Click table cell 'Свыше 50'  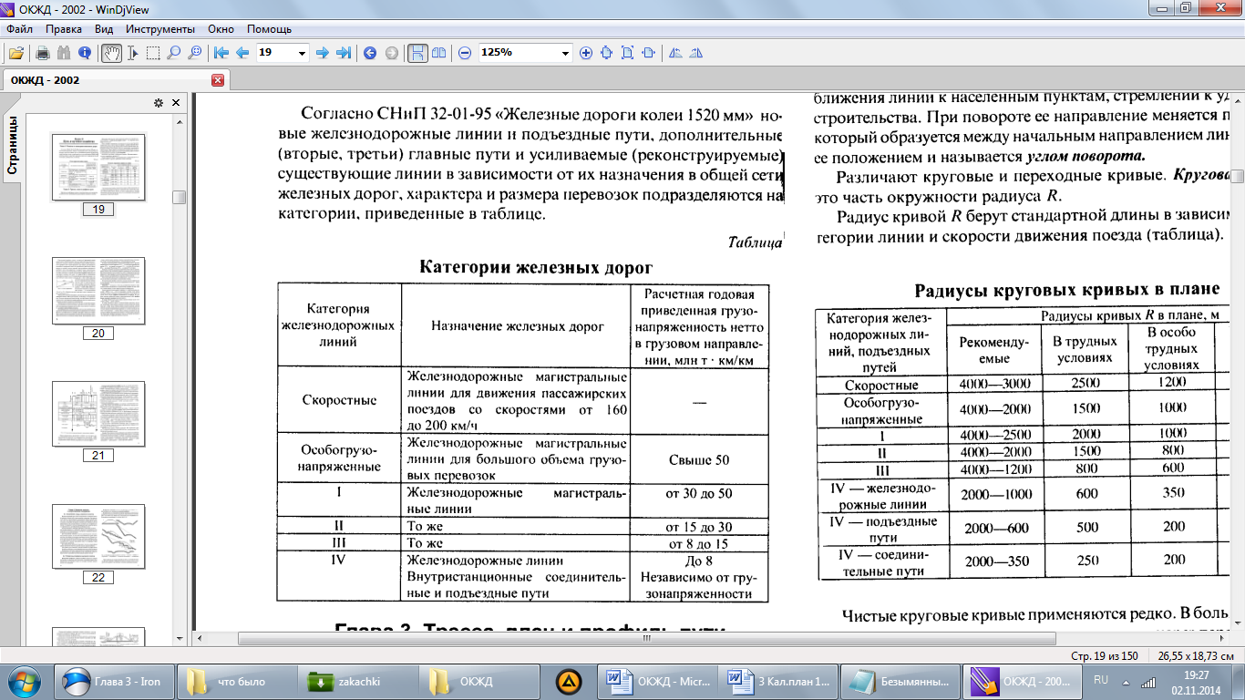pyautogui.click(x=699, y=459)
